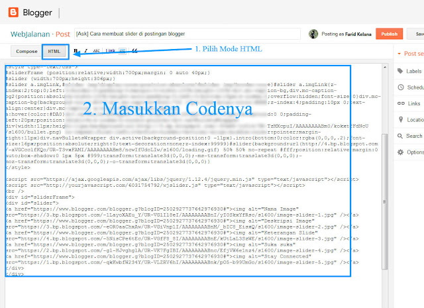This screenshot has height=308, width=424.
Task: Click inside the HTML code editor area
Action: tap(193, 185)
